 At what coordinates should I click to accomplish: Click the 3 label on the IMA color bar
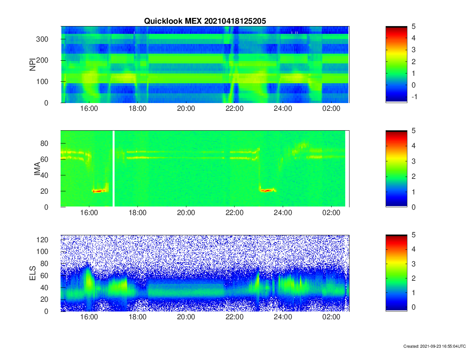[x=414, y=161]
